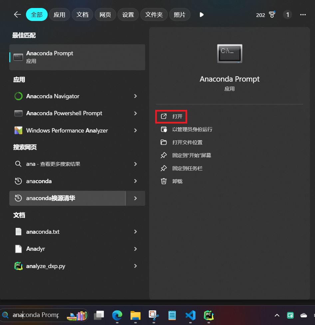Open File Explorer from the taskbar
The image size is (315, 325).
point(136,315)
